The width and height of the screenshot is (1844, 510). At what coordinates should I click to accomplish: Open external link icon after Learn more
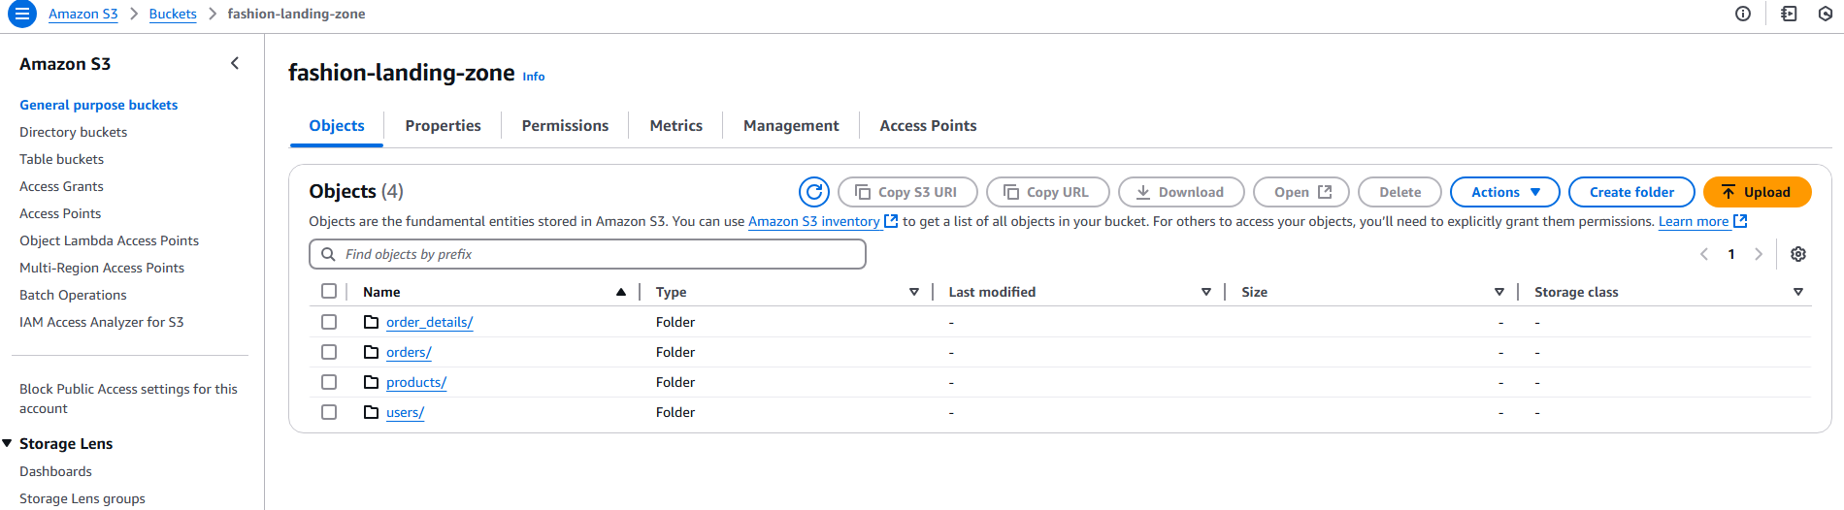tap(1740, 221)
